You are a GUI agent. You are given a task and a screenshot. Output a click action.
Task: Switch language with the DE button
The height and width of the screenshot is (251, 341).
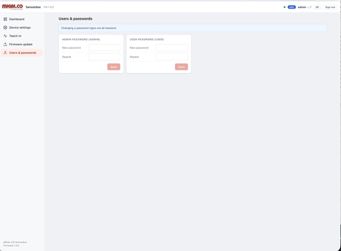click(317, 7)
